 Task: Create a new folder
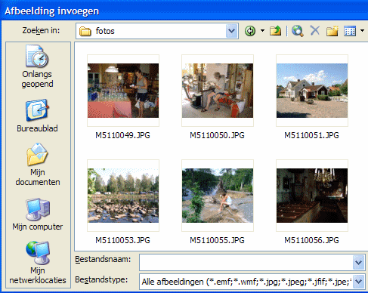[x=332, y=31]
